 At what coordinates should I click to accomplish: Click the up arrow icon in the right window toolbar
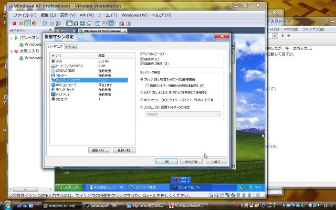coord(288,36)
